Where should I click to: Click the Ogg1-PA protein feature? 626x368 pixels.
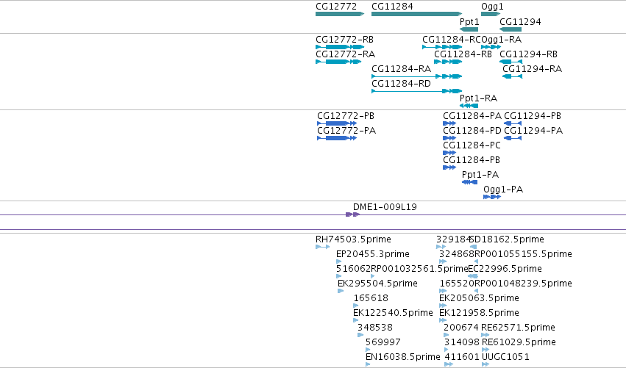click(492, 198)
